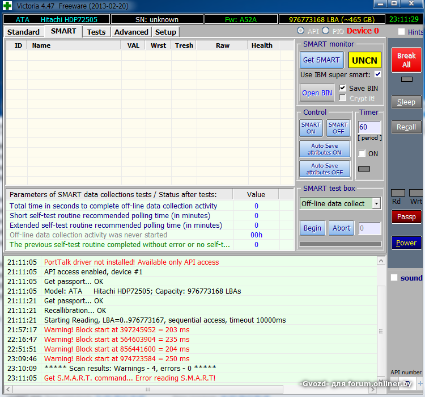
Task: Click the Recall recalibration button
Action: pyautogui.click(x=406, y=127)
